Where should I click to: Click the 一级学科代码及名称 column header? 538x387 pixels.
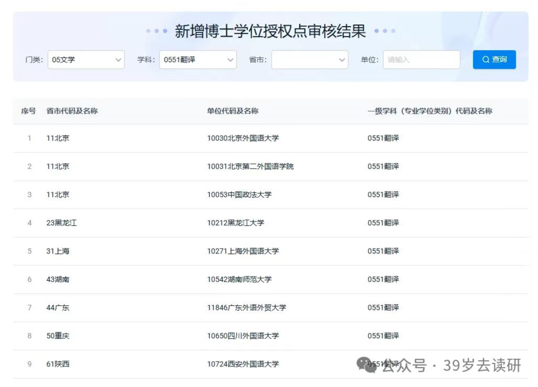(x=430, y=111)
